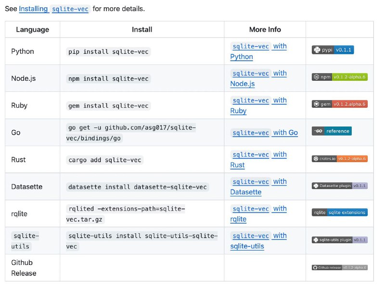
Task: Click the pip install sqlite-vec code snippet
Action: [x=108, y=52]
